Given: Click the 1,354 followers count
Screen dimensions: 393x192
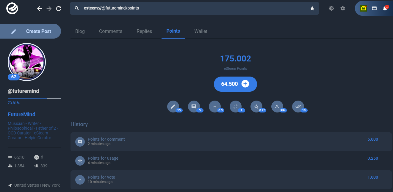Looking at the screenshot, I should pos(19,166).
